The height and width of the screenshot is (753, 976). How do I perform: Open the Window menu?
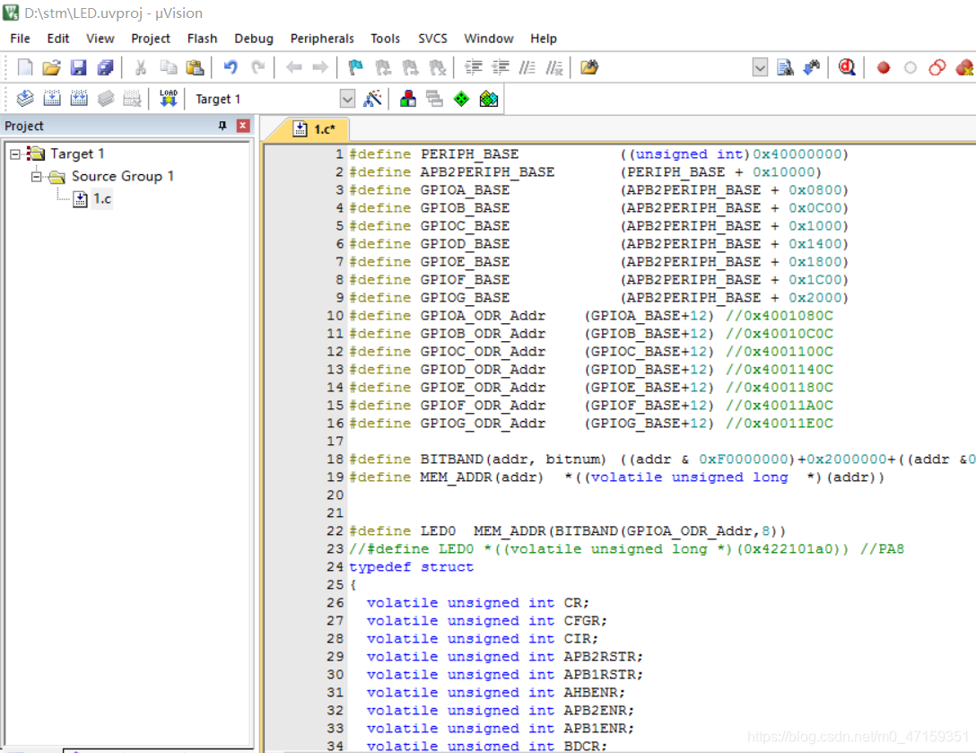[489, 39]
